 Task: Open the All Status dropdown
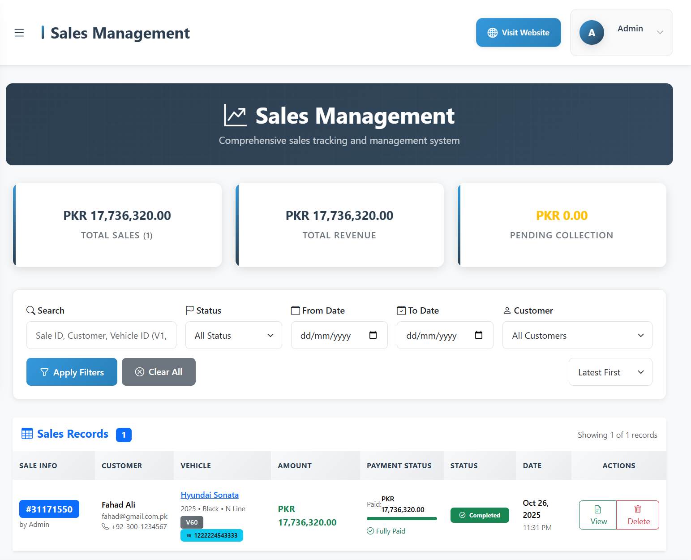233,335
